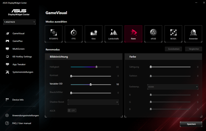Image resolution: width=206 pixels, height=131 pixels.
Task: Click the Speichern save button
Action: (191, 124)
